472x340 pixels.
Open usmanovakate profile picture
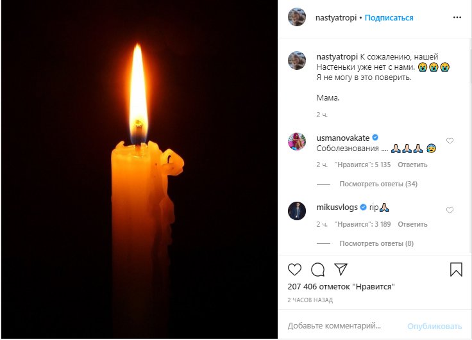[297, 142]
